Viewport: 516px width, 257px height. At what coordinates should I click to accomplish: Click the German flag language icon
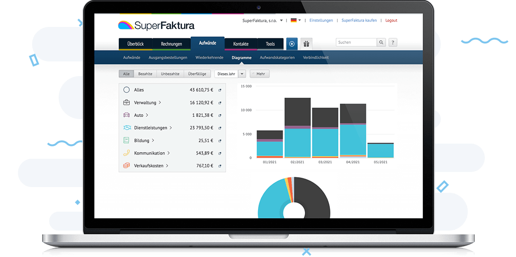[294, 20]
